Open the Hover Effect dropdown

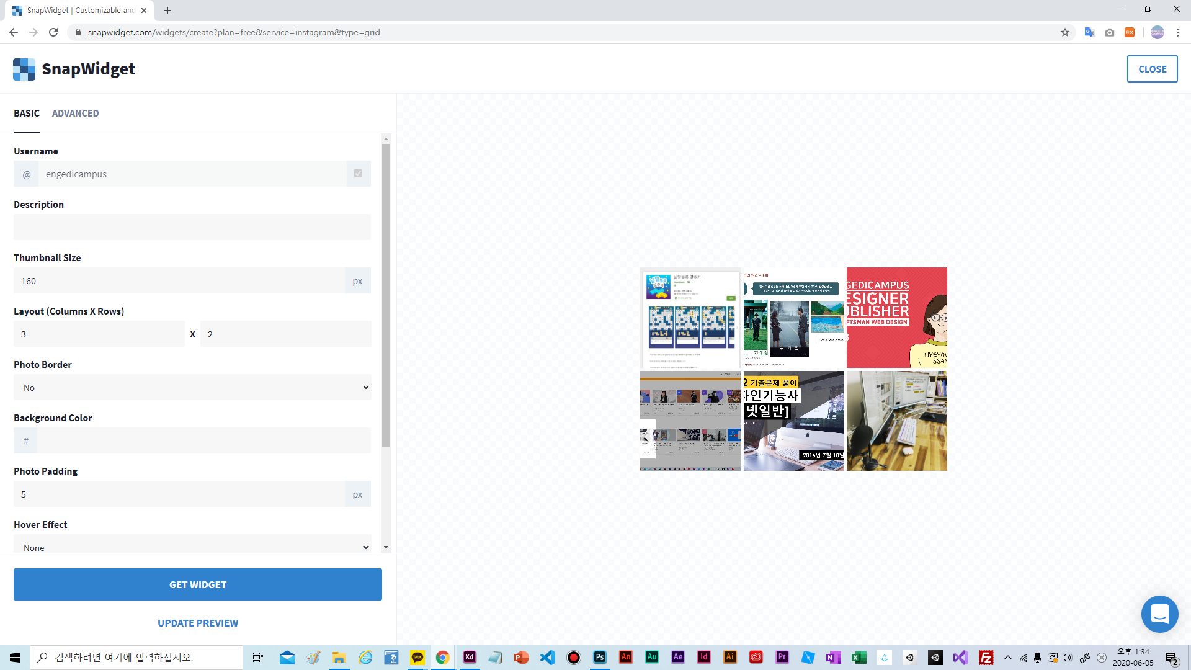pyautogui.click(x=192, y=545)
